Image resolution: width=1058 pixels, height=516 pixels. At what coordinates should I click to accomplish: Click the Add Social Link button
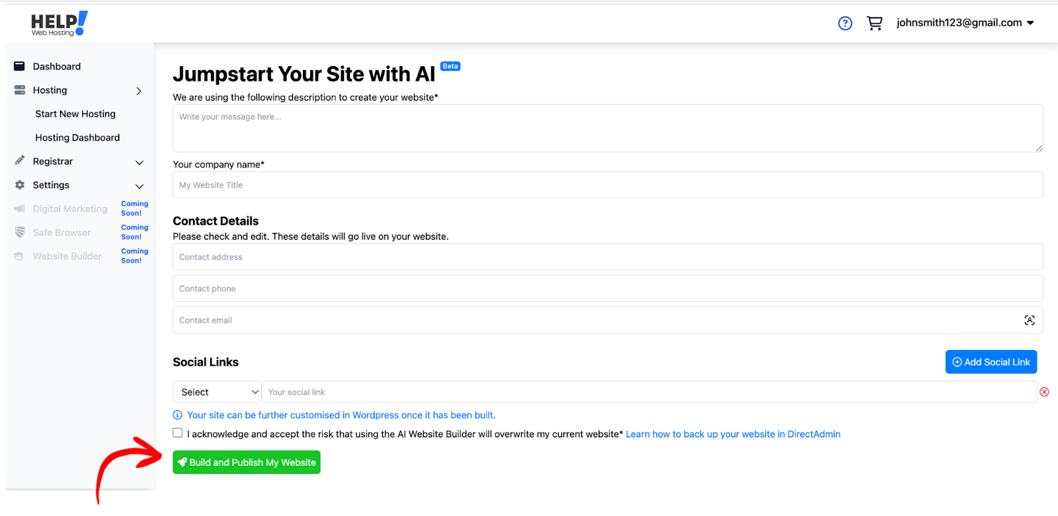tap(991, 362)
